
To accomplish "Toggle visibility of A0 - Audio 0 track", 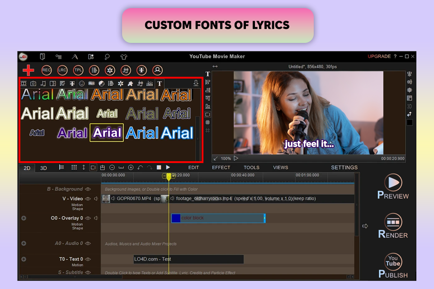I will [88, 243].
